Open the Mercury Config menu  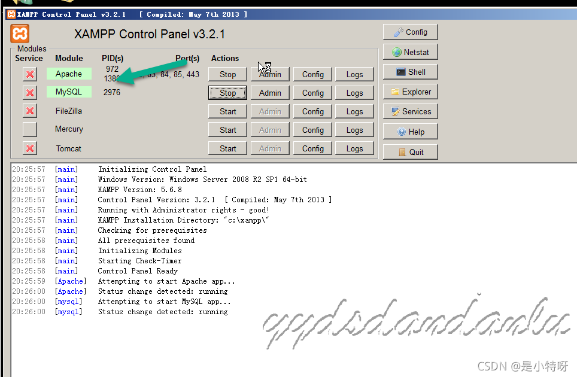313,130
